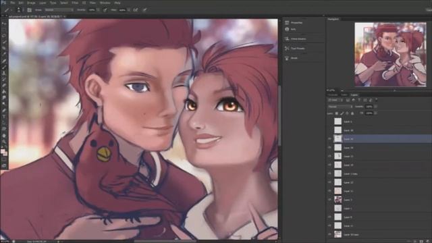
Task: Open the Help menu
Action: click(x=117, y=3)
